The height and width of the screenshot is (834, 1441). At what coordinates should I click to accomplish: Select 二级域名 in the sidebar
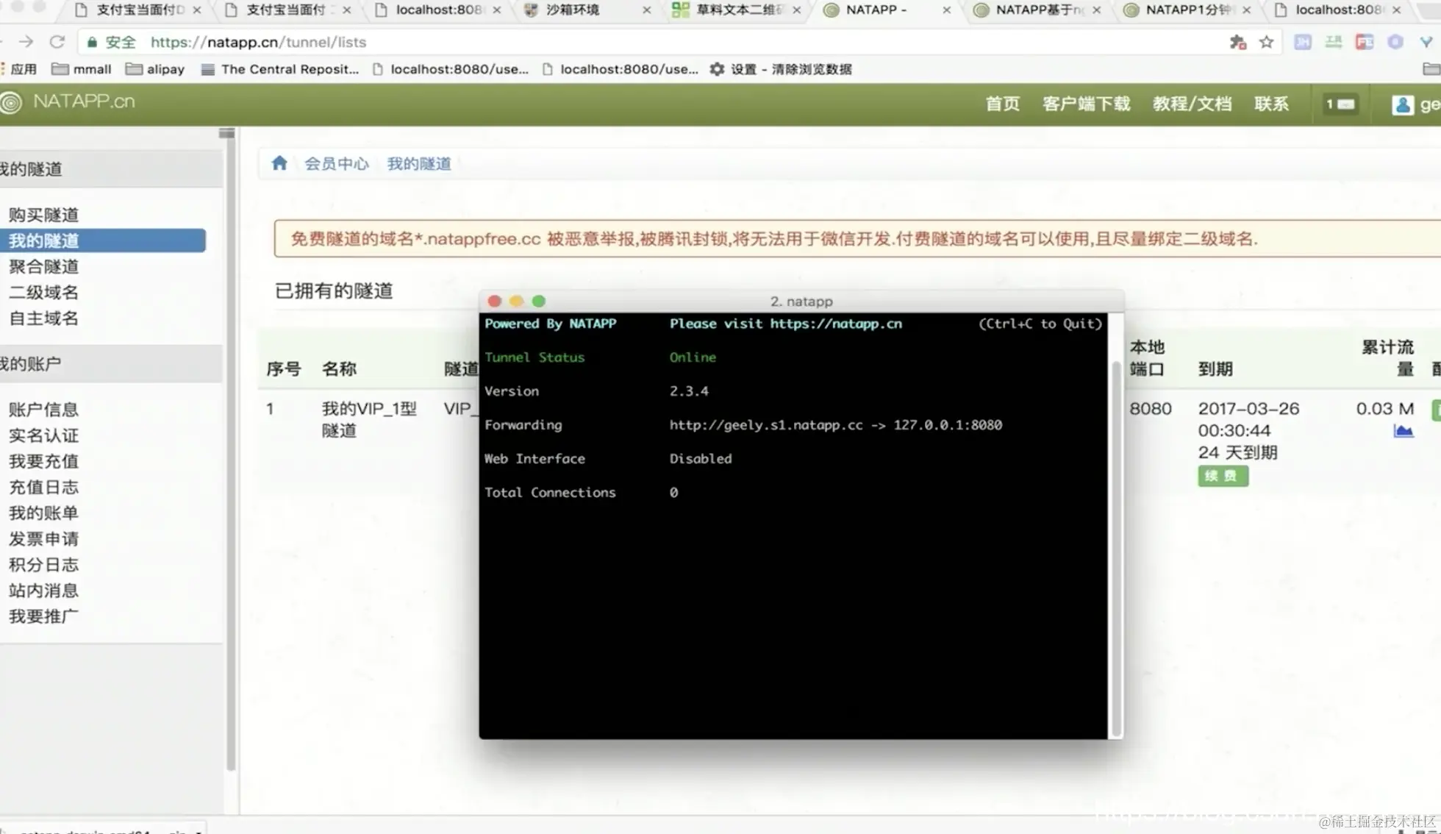click(x=43, y=293)
